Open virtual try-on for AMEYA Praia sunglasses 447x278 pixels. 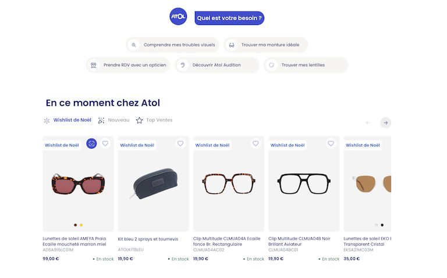(91, 143)
